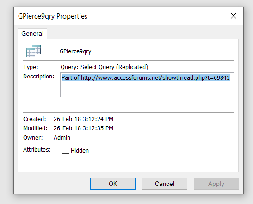Click the Attributes label
The height and width of the screenshot is (204, 253).
point(37,150)
